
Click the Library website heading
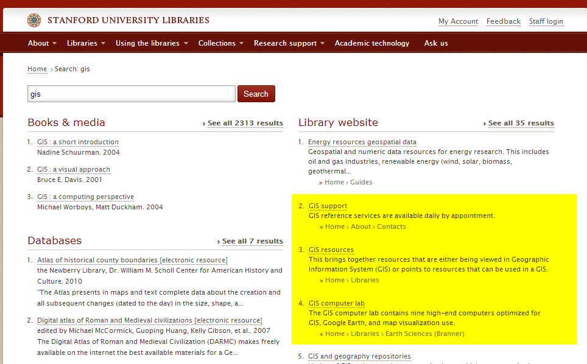(x=338, y=123)
